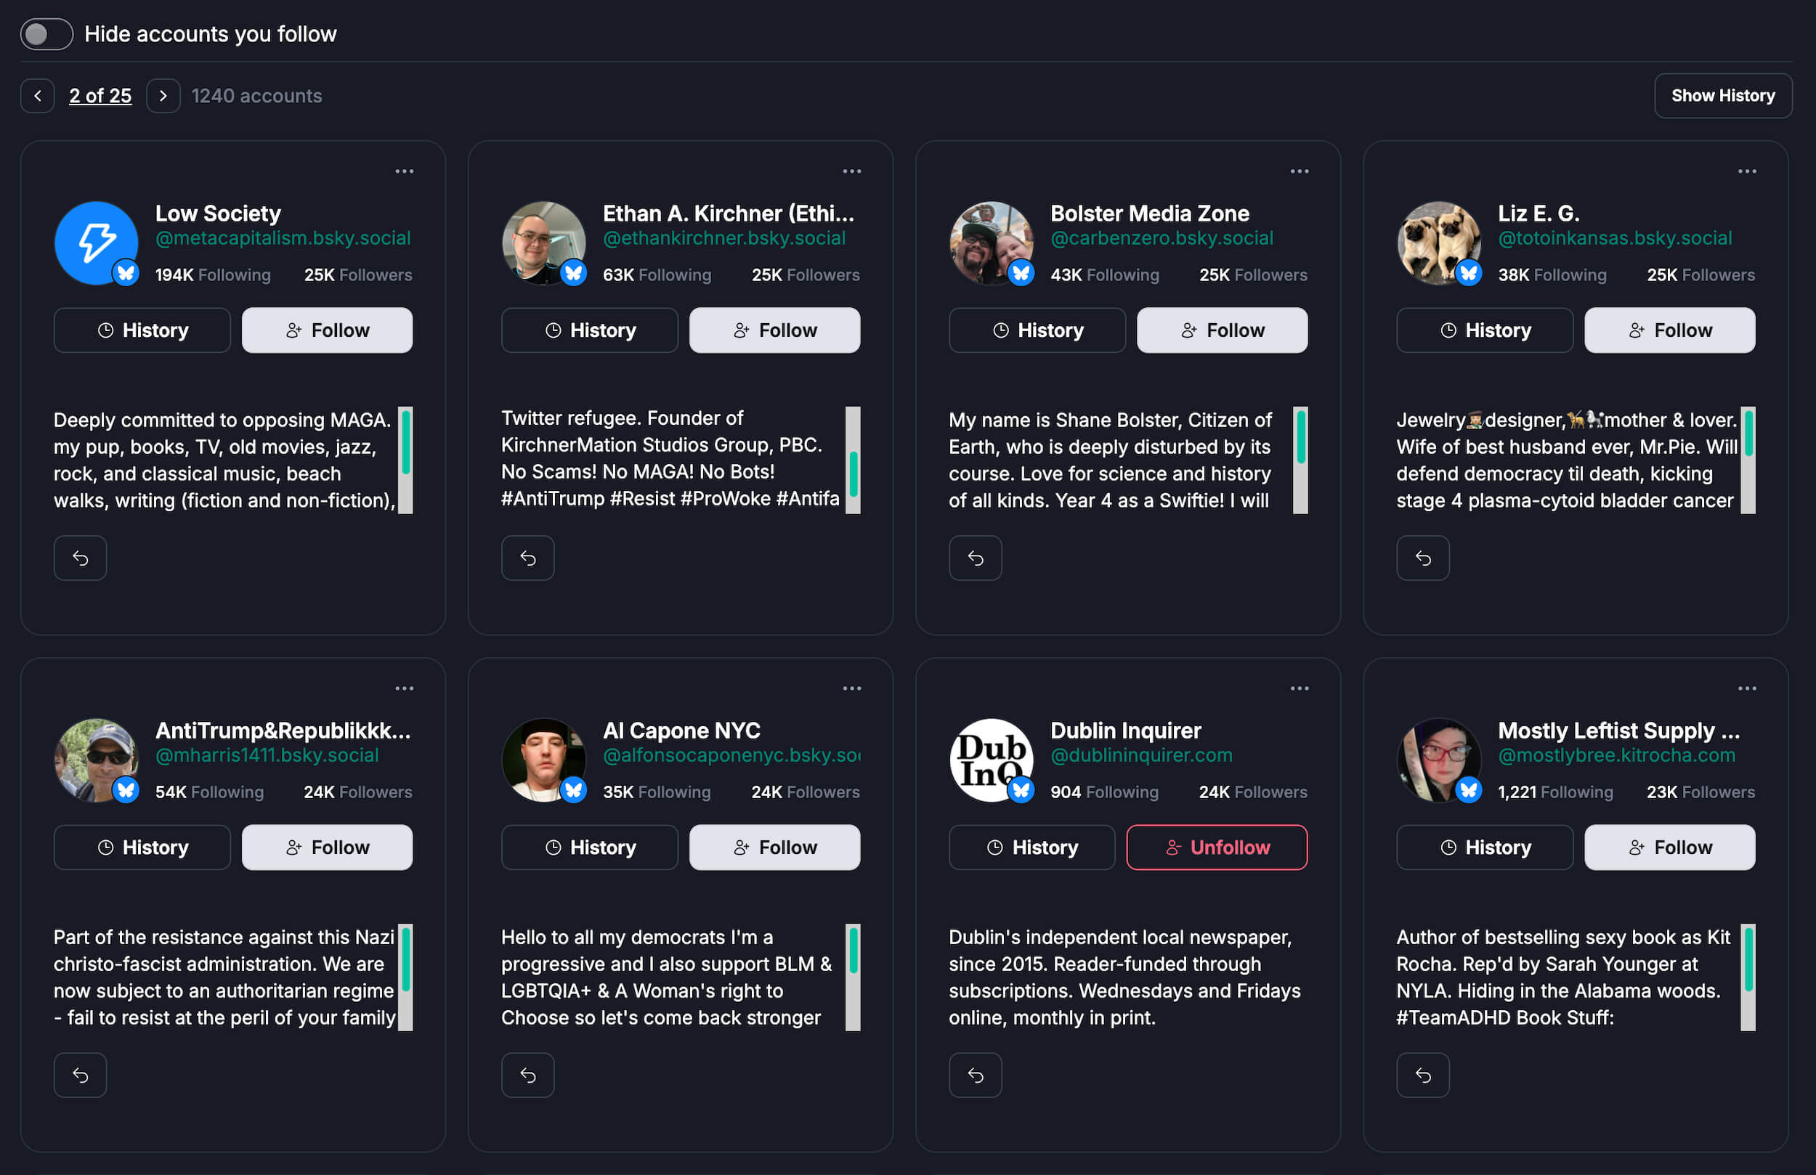Follow the Low Society account
The width and height of the screenshot is (1816, 1175).
point(327,330)
